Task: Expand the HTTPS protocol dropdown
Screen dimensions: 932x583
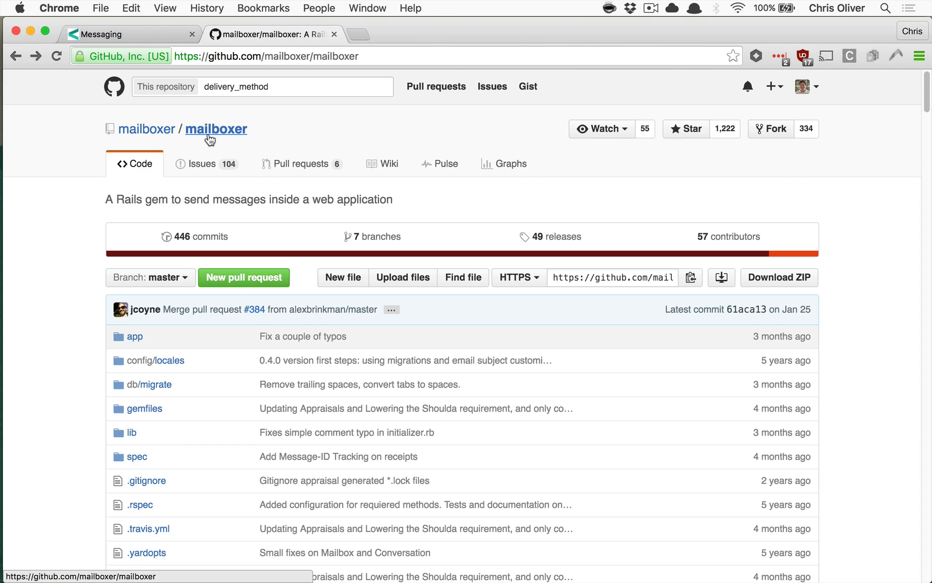Action: point(519,277)
